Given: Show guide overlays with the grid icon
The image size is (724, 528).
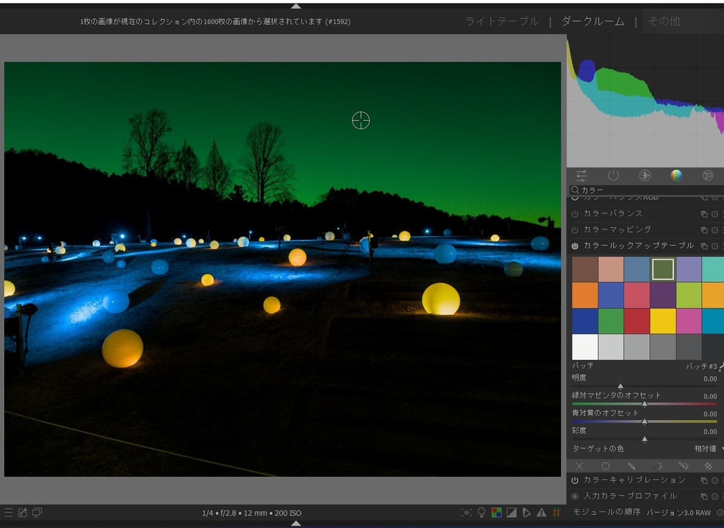Looking at the screenshot, I should coord(556,512).
